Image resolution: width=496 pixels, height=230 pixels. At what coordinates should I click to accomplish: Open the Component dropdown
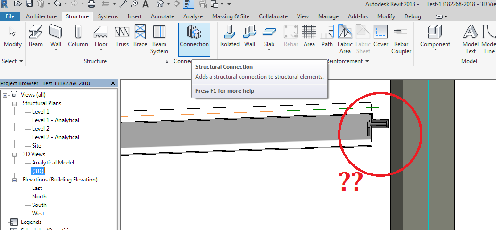pos(435,50)
